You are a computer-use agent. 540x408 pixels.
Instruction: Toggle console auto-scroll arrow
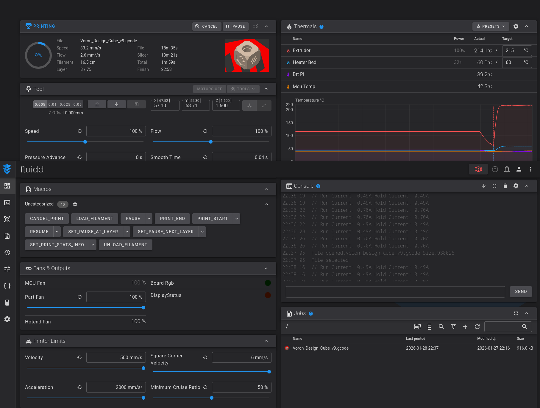(x=483, y=186)
